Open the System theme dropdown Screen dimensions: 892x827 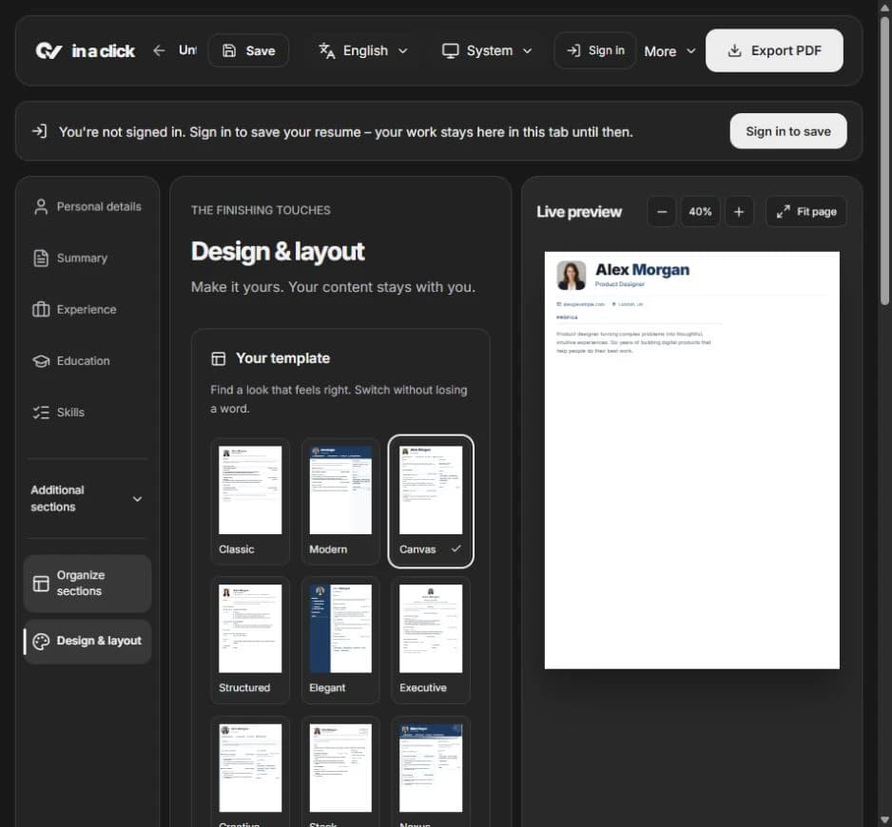[488, 50]
